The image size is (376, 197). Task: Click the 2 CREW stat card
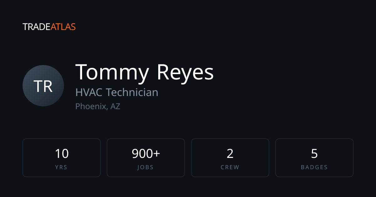230,158
